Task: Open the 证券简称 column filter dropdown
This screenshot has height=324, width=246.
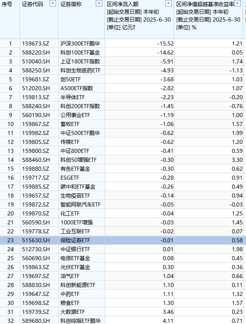Action: (99, 4)
